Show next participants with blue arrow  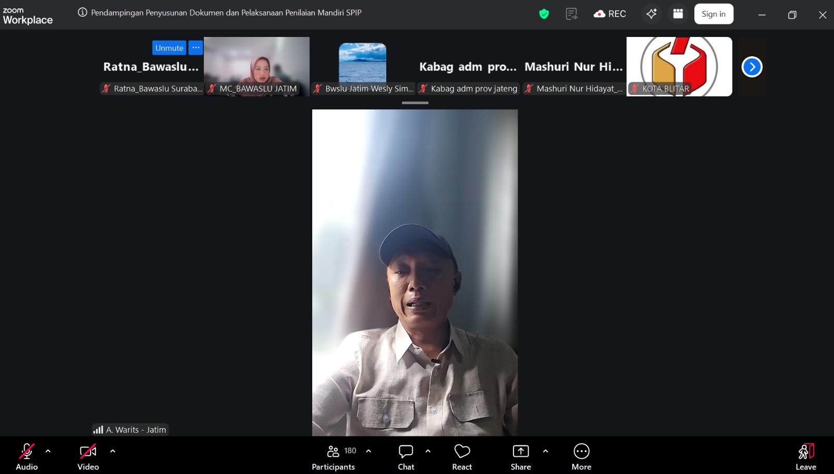[752, 67]
